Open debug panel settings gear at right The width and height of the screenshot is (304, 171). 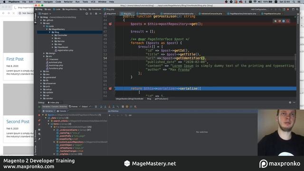[x=290, y=103]
